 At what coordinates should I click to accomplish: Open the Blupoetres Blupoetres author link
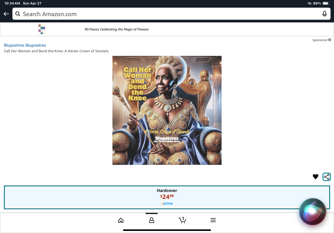(x=25, y=45)
